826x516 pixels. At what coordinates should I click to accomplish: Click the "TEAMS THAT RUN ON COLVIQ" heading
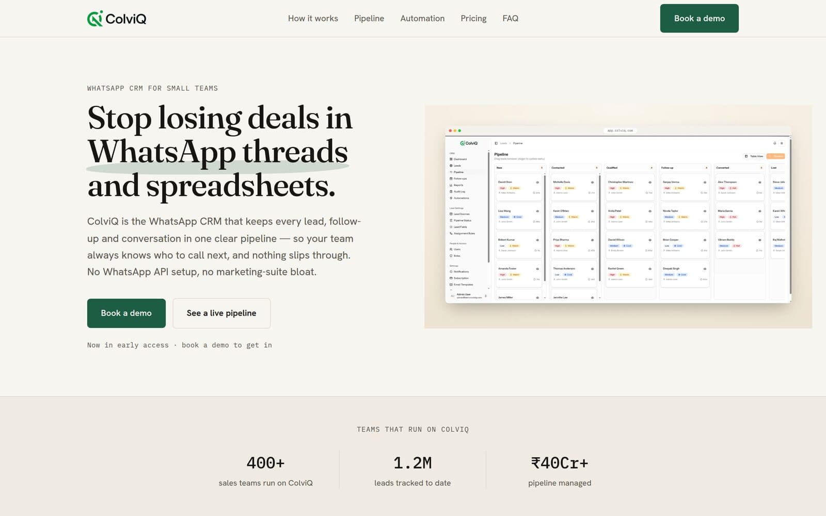(x=413, y=429)
